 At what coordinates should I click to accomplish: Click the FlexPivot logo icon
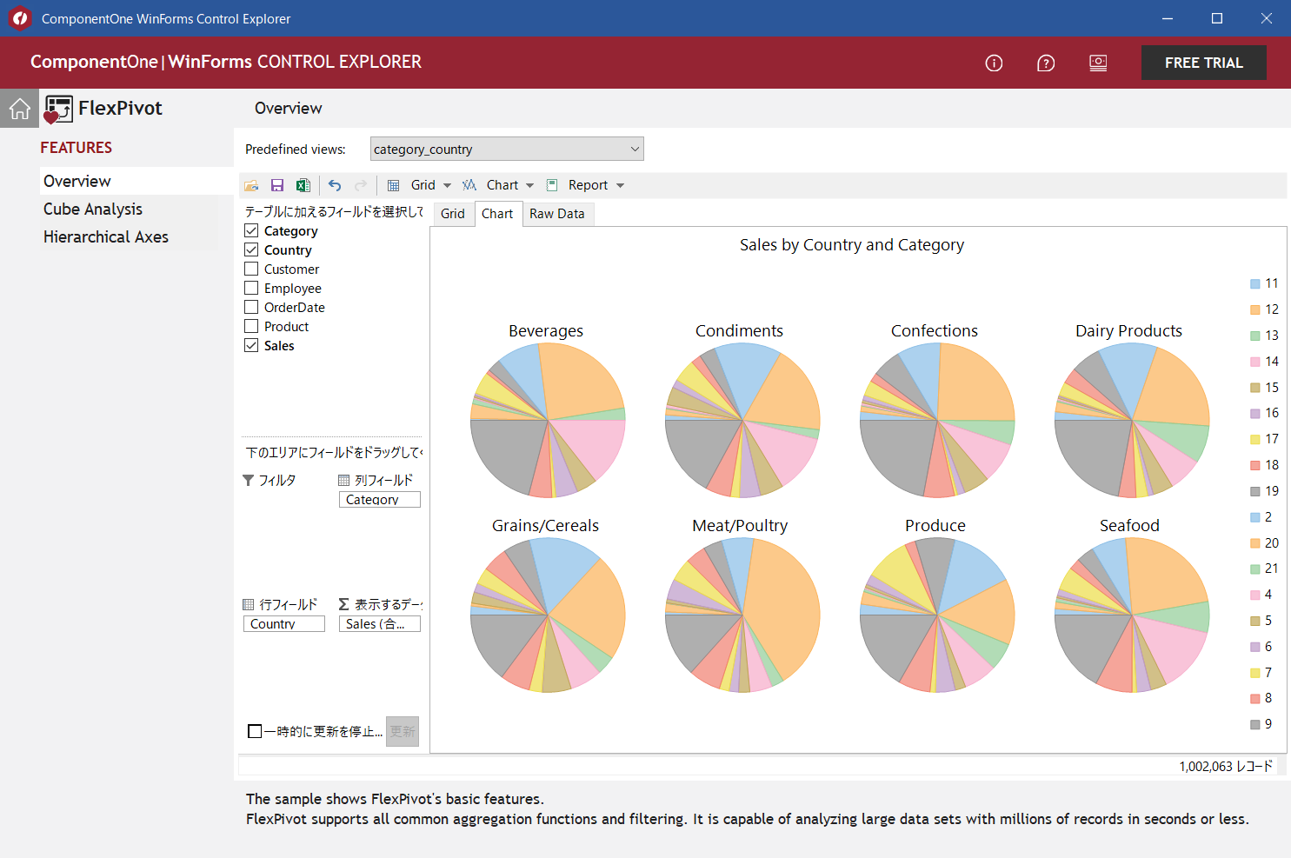(58, 109)
